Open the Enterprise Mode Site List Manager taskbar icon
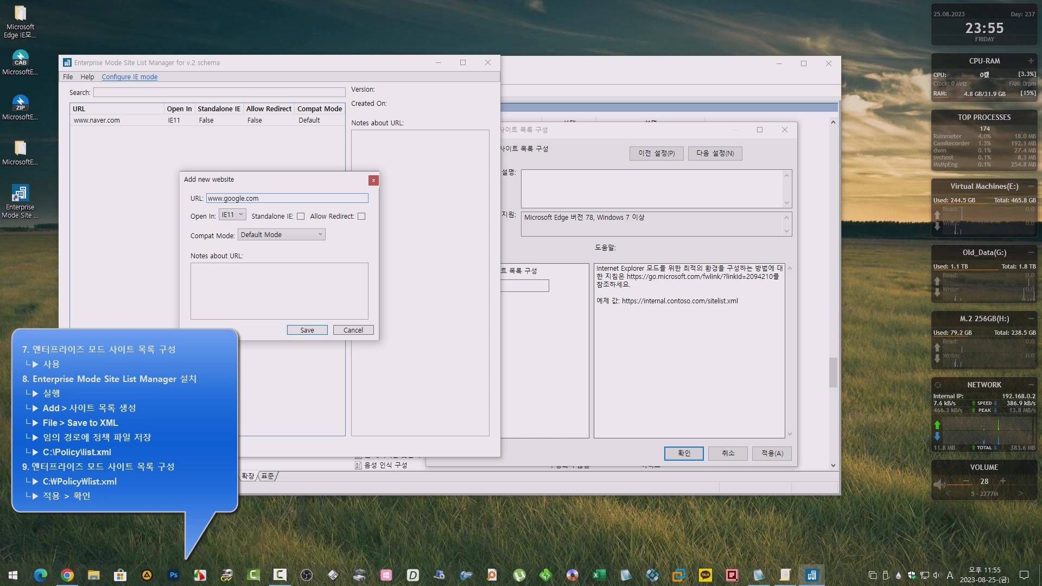The height and width of the screenshot is (586, 1042). pyautogui.click(x=812, y=575)
